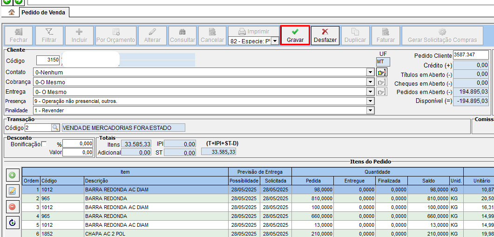Click the discount Valor input field
The height and width of the screenshot is (237, 494).
pos(78,152)
